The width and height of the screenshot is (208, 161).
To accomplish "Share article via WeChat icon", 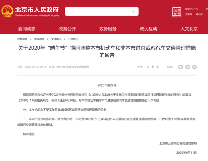I will (x=180, y=67).
